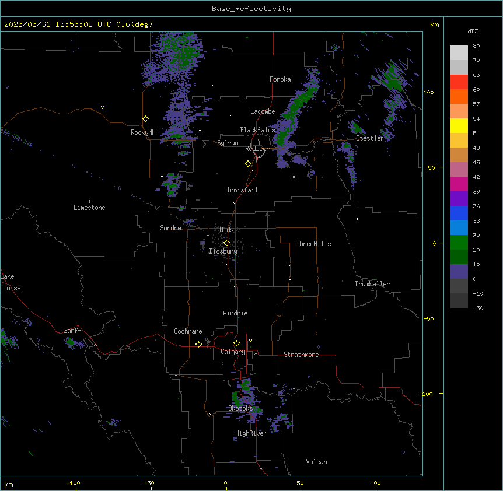The height and width of the screenshot is (491, 503).
Task: Select the Lacombe label
Action: (x=263, y=111)
